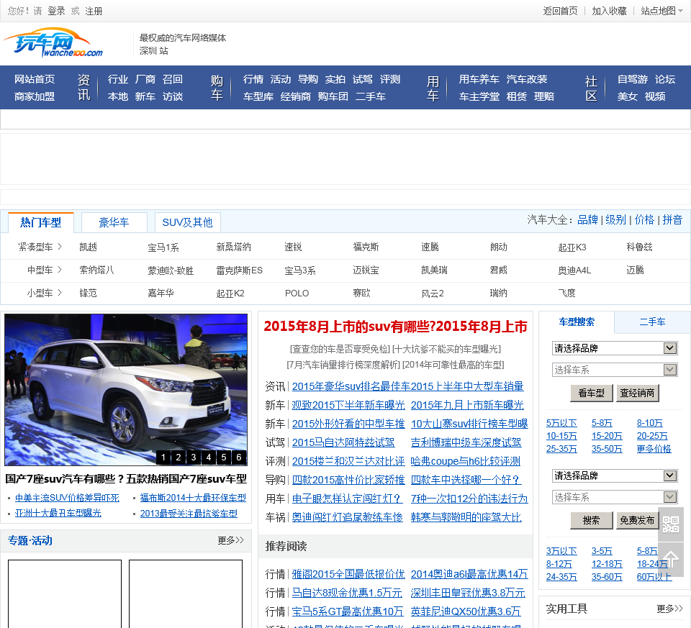Switch to the 豪华车 tab
The image size is (691, 628).
pyautogui.click(x=114, y=222)
